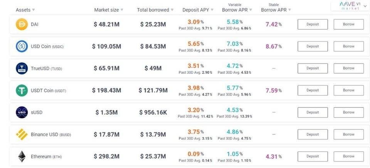Sort by Market size column
This screenshot has height=168, width=370.
coord(109,10)
